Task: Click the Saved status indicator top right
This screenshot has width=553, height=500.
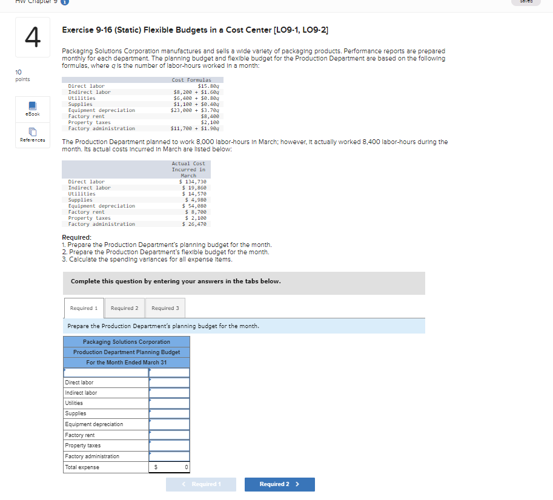Action: 526,2
